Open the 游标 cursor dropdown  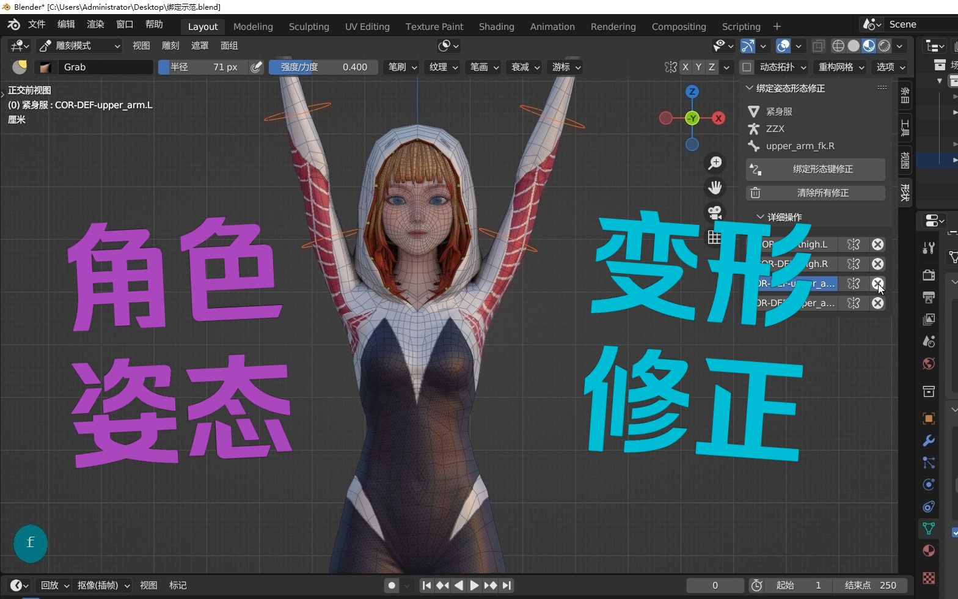tap(565, 67)
